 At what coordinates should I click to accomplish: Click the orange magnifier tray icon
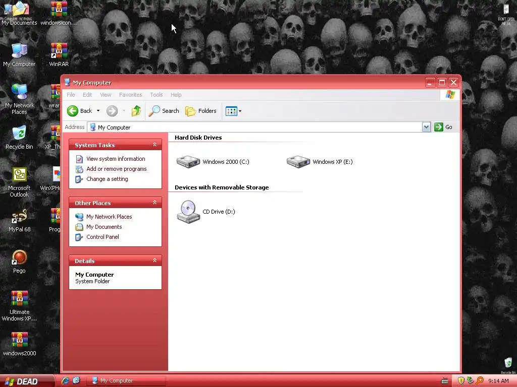[480, 381]
